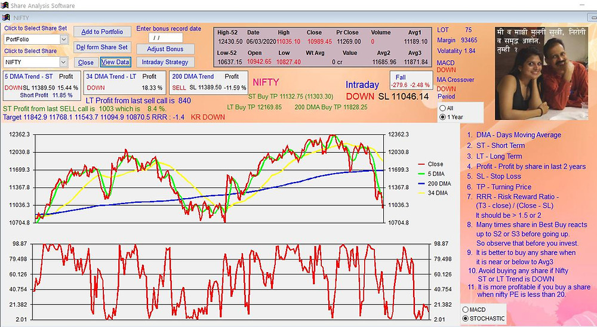This screenshot has height=327, width=597.
Task: Click ST Buy TP 11132.75 text
Action: pyautogui.click(x=291, y=96)
